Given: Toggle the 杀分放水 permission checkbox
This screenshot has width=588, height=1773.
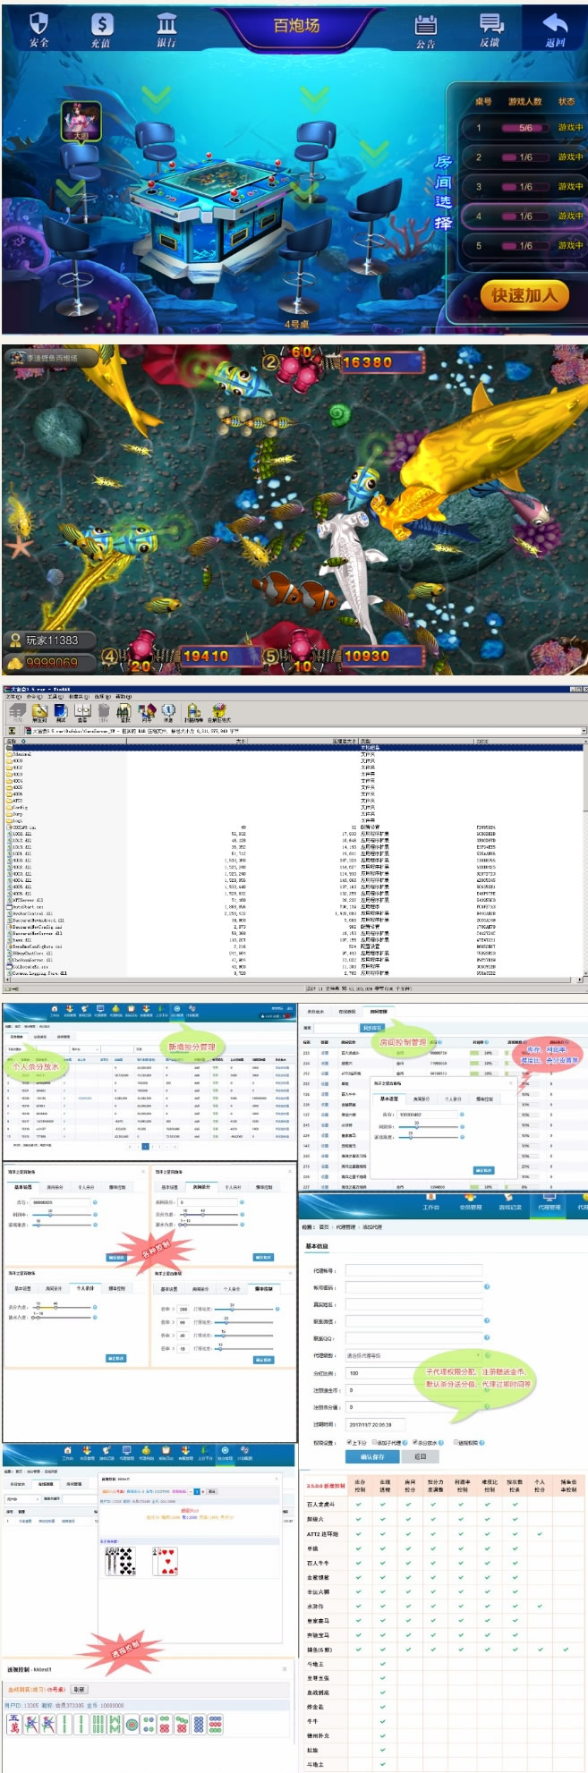Looking at the screenshot, I should (414, 1442).
